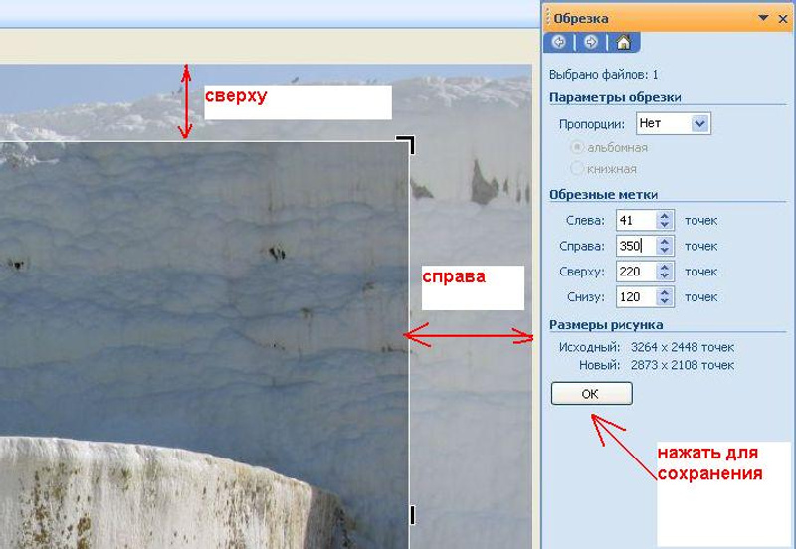The image size is (796, 549).
Task: Decrease the Слева crop value
Action: 664,225
